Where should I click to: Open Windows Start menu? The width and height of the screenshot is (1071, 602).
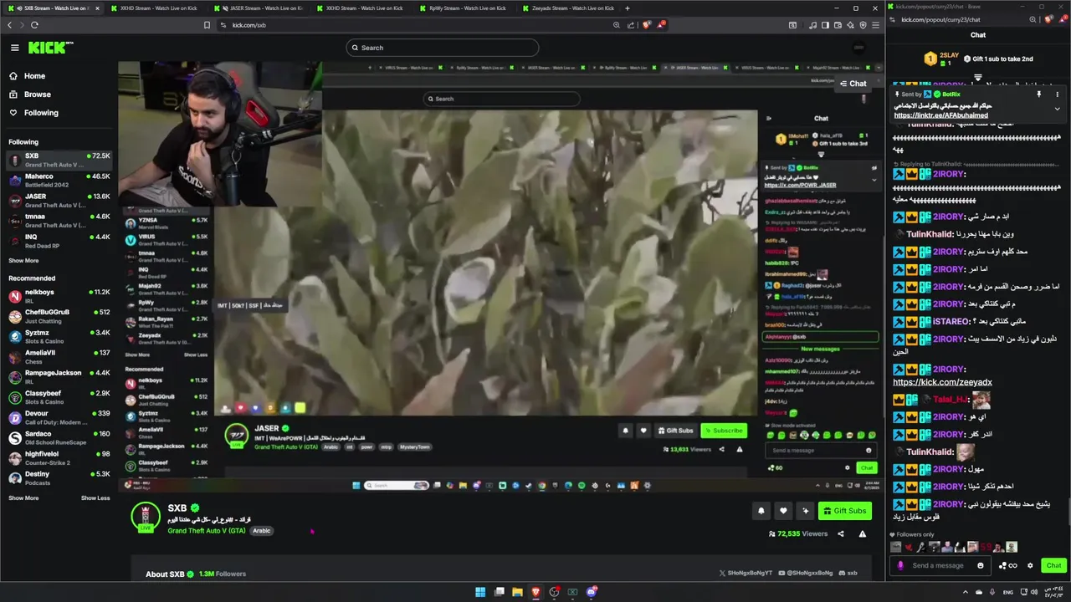coord(480,592)
